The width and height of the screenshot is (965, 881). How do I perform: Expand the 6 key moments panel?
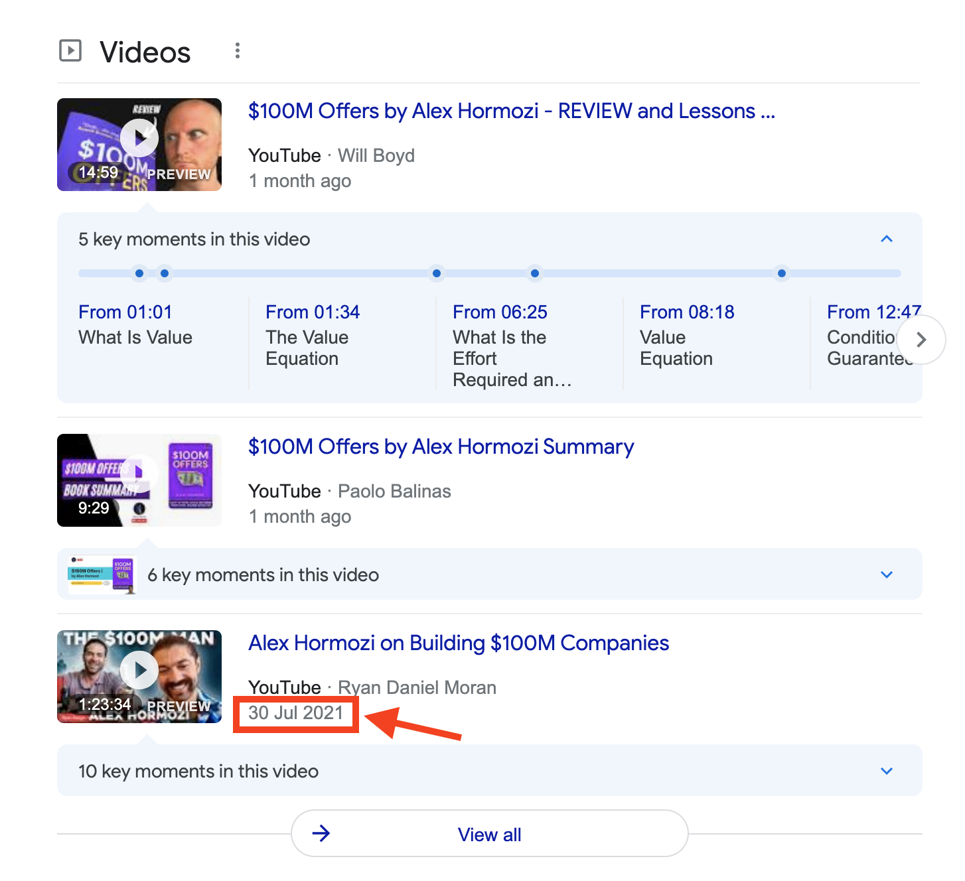coord(887,575)
